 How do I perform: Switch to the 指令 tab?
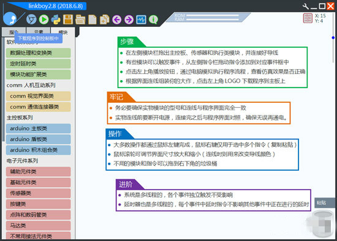13,32
